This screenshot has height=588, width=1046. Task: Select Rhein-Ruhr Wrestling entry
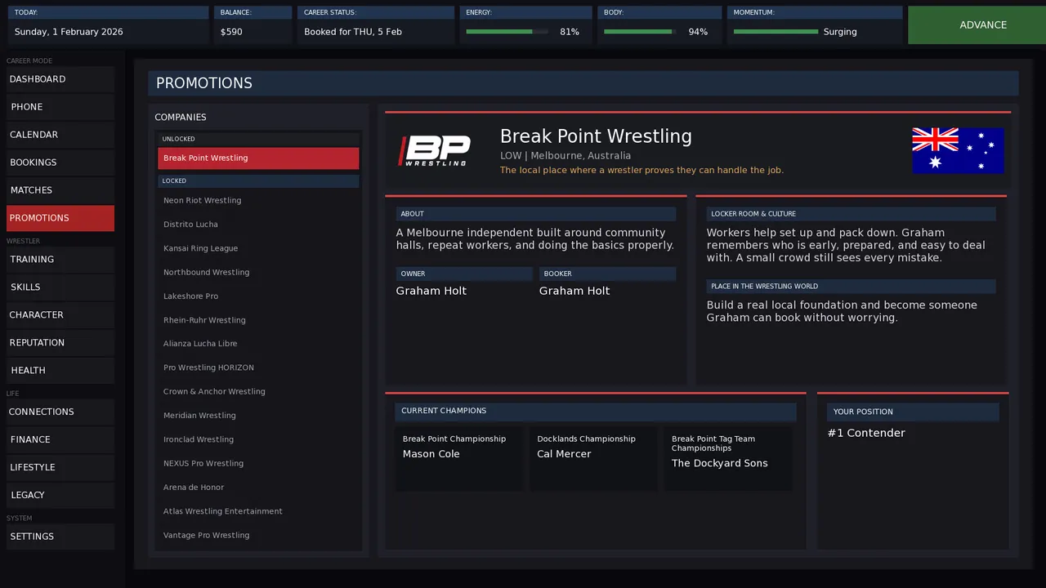[258, 320]
